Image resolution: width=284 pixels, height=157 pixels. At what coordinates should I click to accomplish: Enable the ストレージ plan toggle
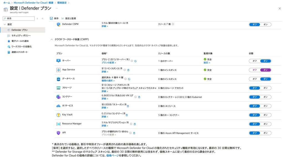[265, 88]
